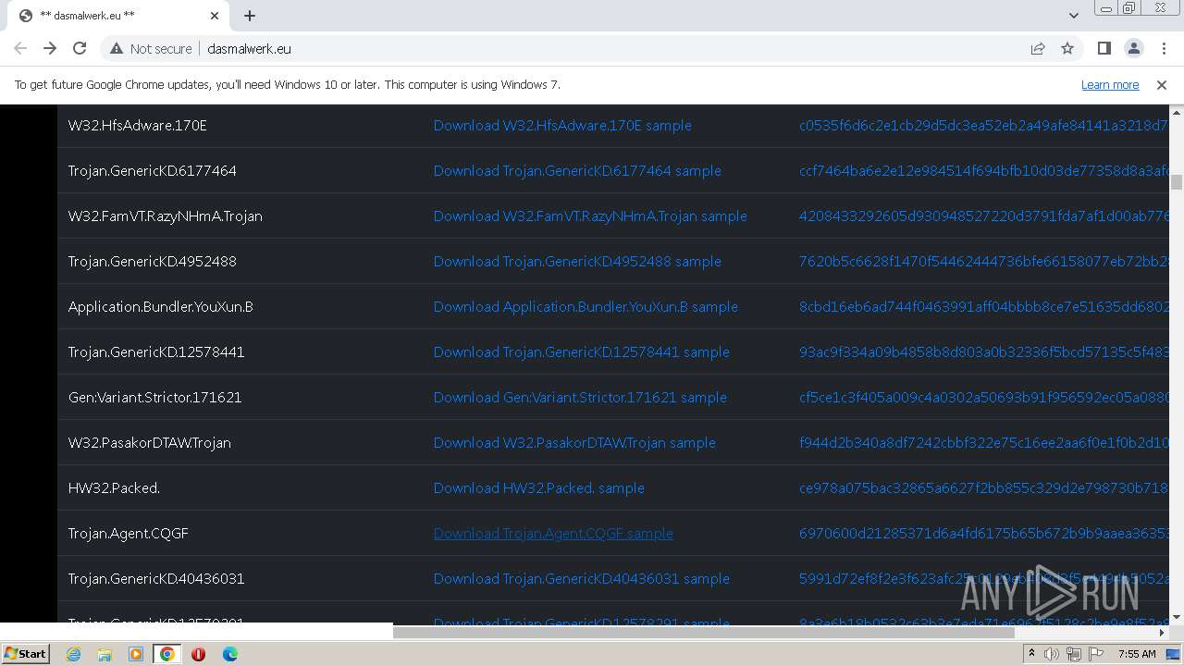The image size is (1184, 666).
Task: Open the Chrome three-dot menu
Action: [1164, 48]
